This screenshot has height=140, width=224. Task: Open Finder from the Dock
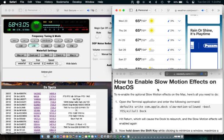click(42, 137)
